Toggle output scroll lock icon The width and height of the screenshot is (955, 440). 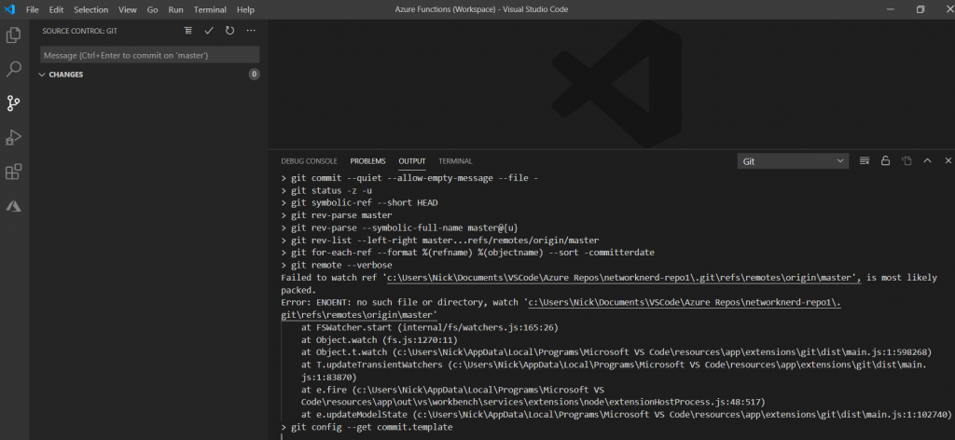886,160
